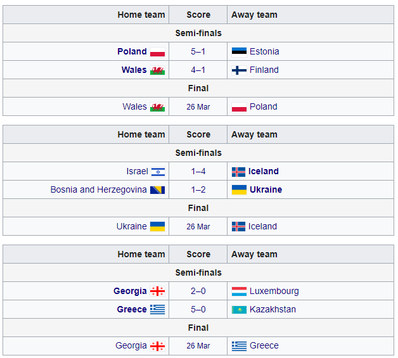Click Georgia's flag in the 2–0 semi-final row
Viewport: 398px width, 358px height.
158,291
